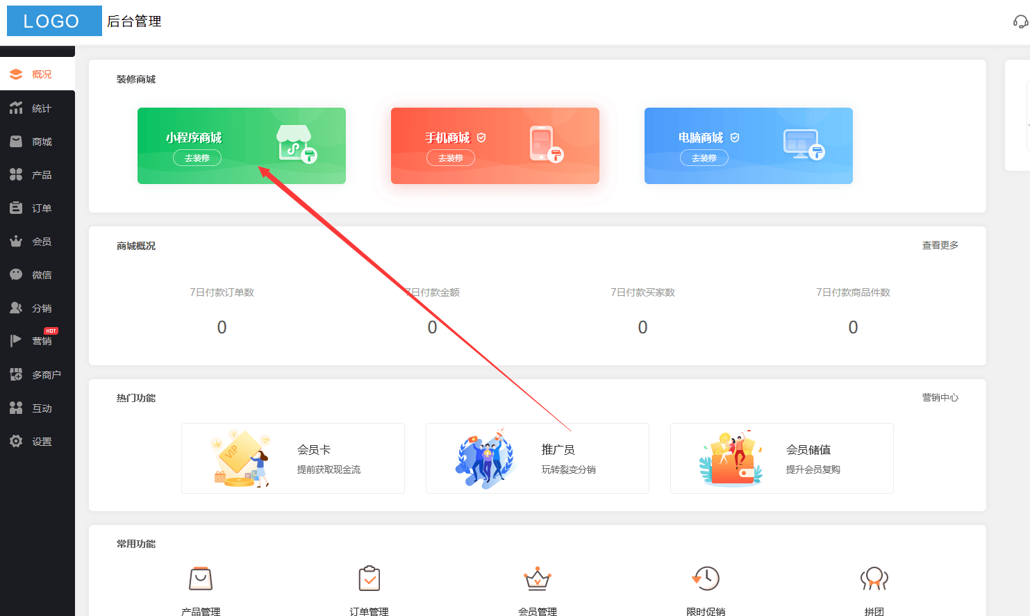
Task: Select the 会员储值 feature card
Action: coord(781,458)
